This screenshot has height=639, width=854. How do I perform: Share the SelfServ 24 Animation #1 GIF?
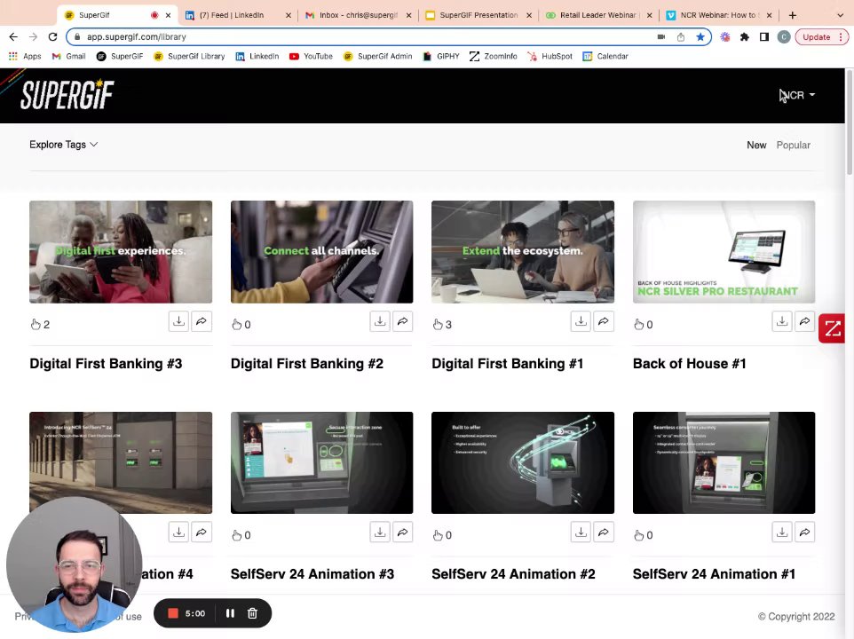point(804,532)
